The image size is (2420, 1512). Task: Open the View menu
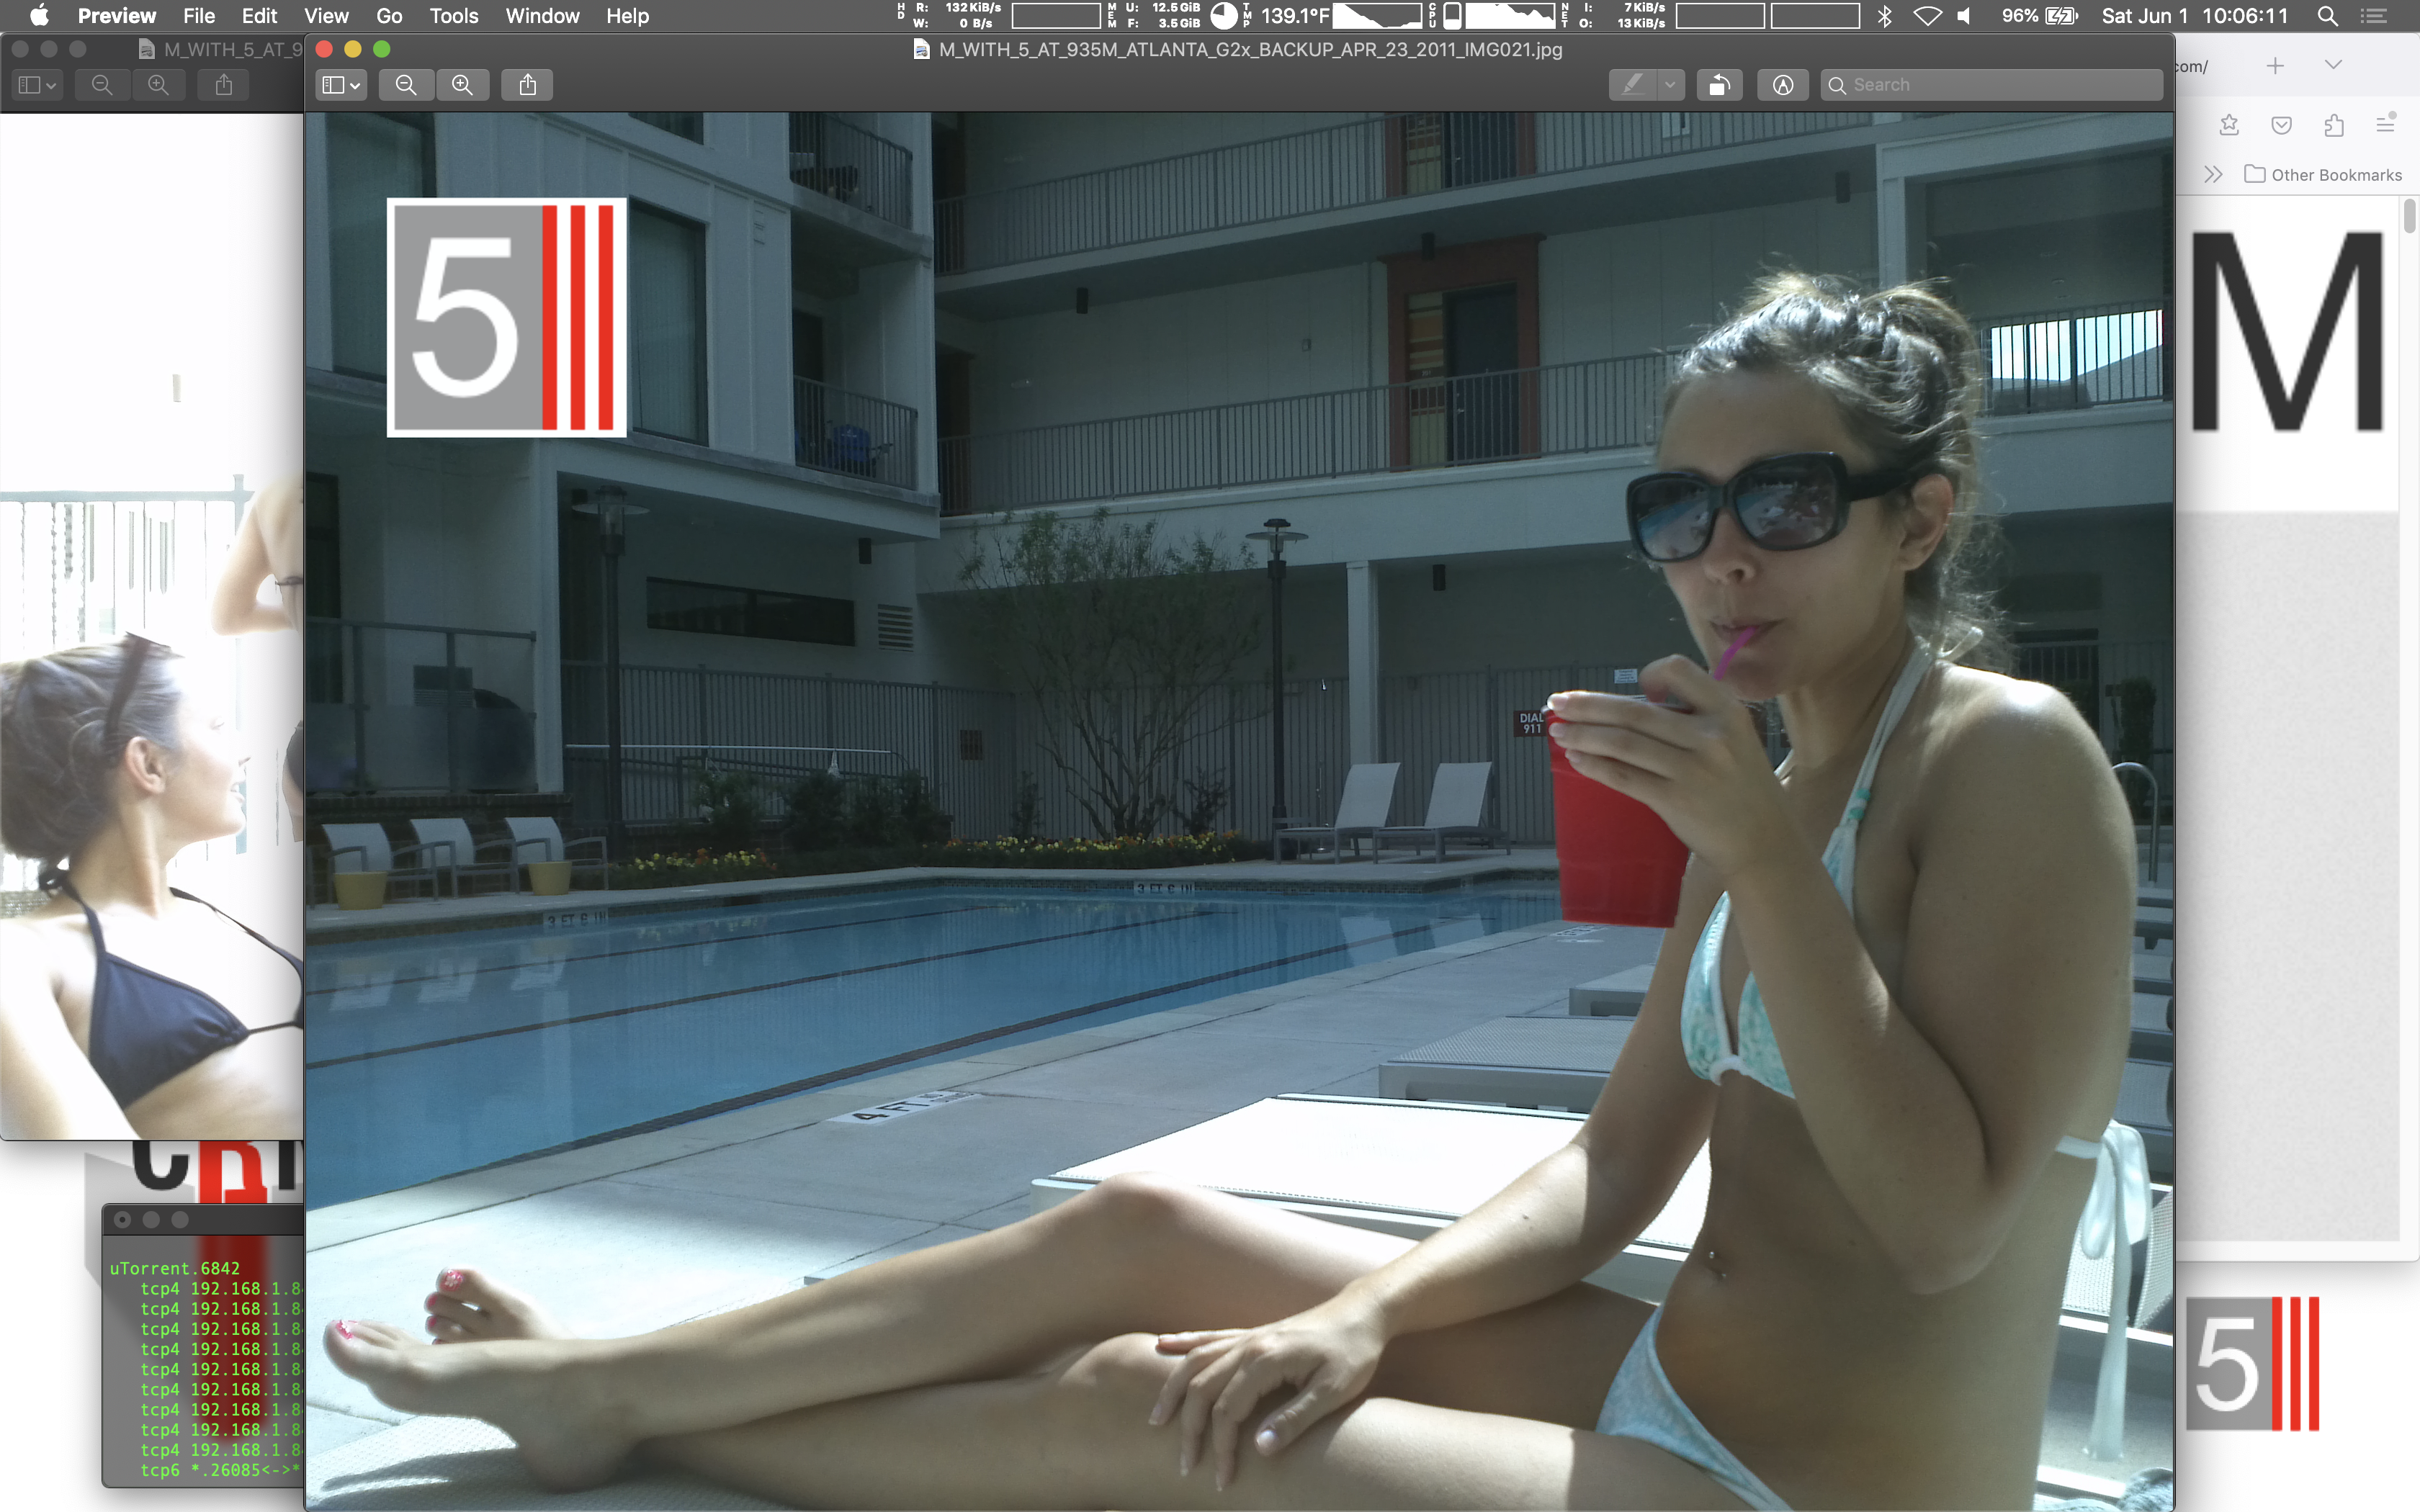pyautogui.click(x=326, y=16)
